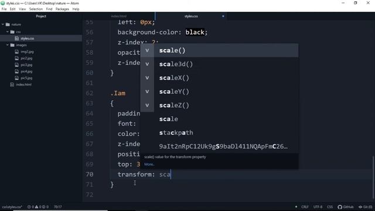This screenshot has height=211, width=375.
Task: Click the Project panel header
Action: pyautogui.click(x=41, y=16)
